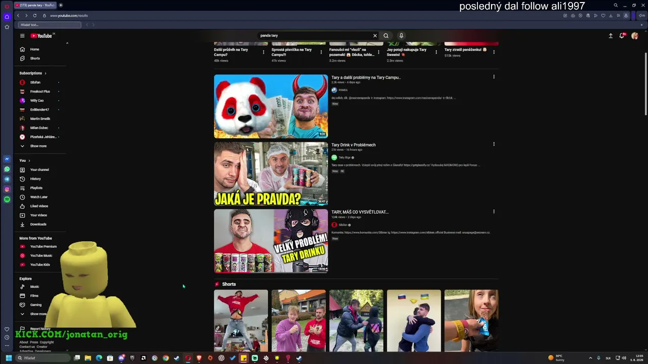The image size is (648, 364).
Task: Open WhatsApp in the Opera sidebar
Action: click(x=7, y=169)
